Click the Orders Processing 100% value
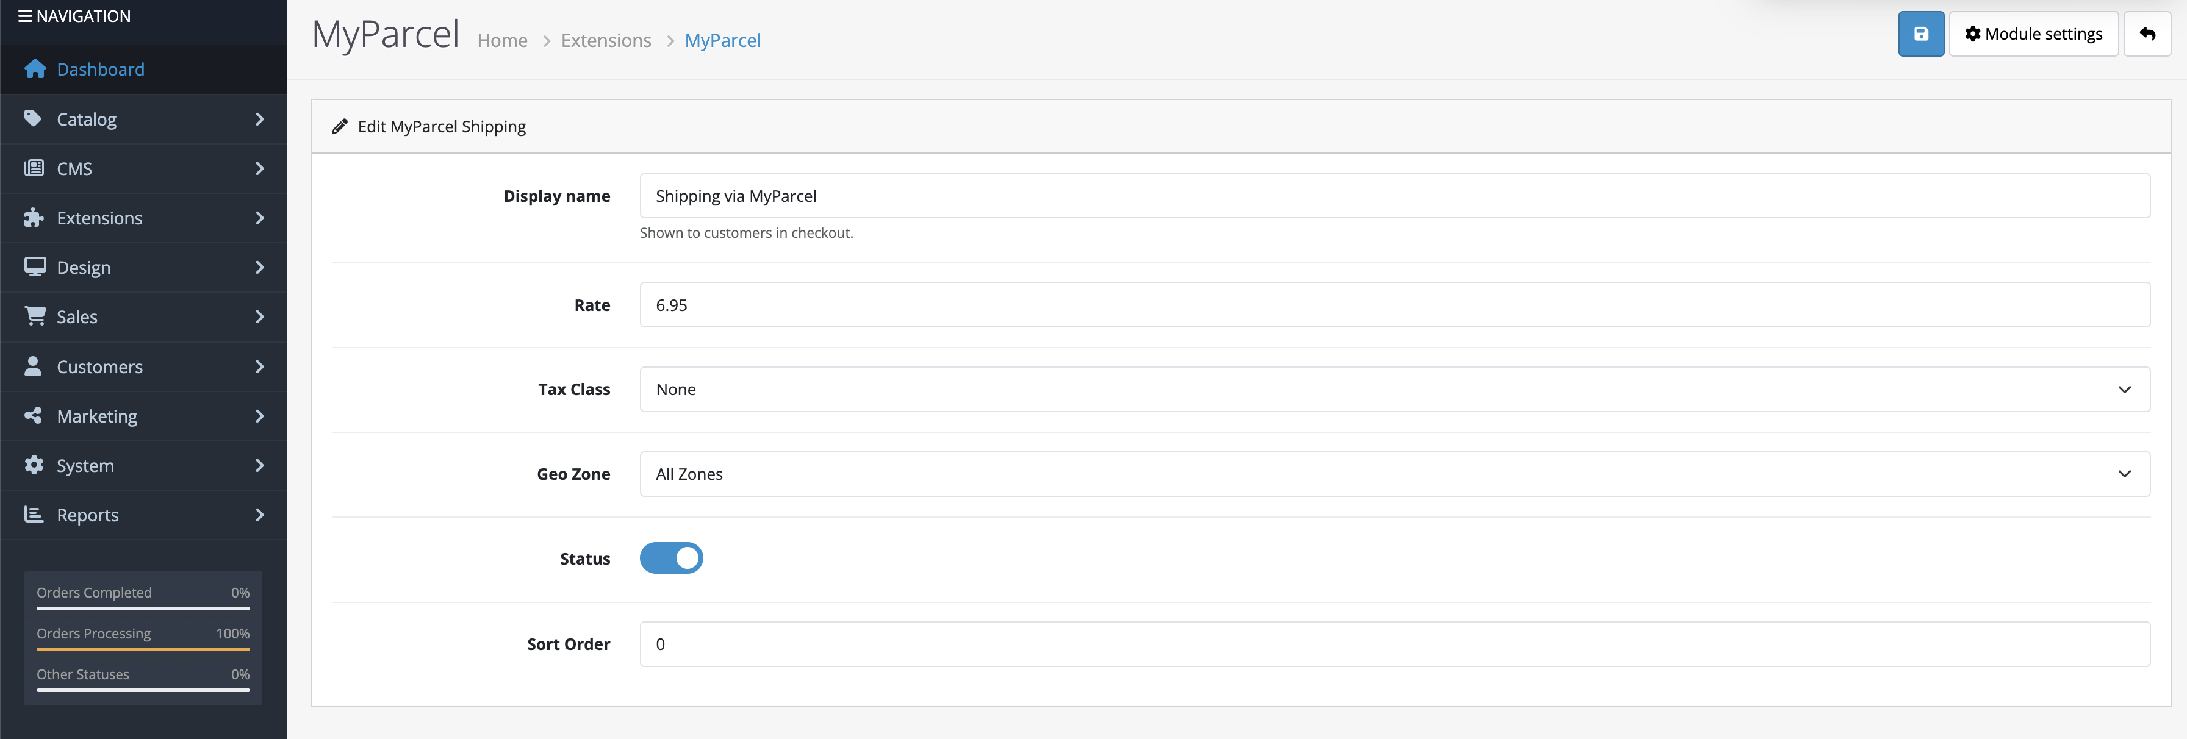 point(232,633)
